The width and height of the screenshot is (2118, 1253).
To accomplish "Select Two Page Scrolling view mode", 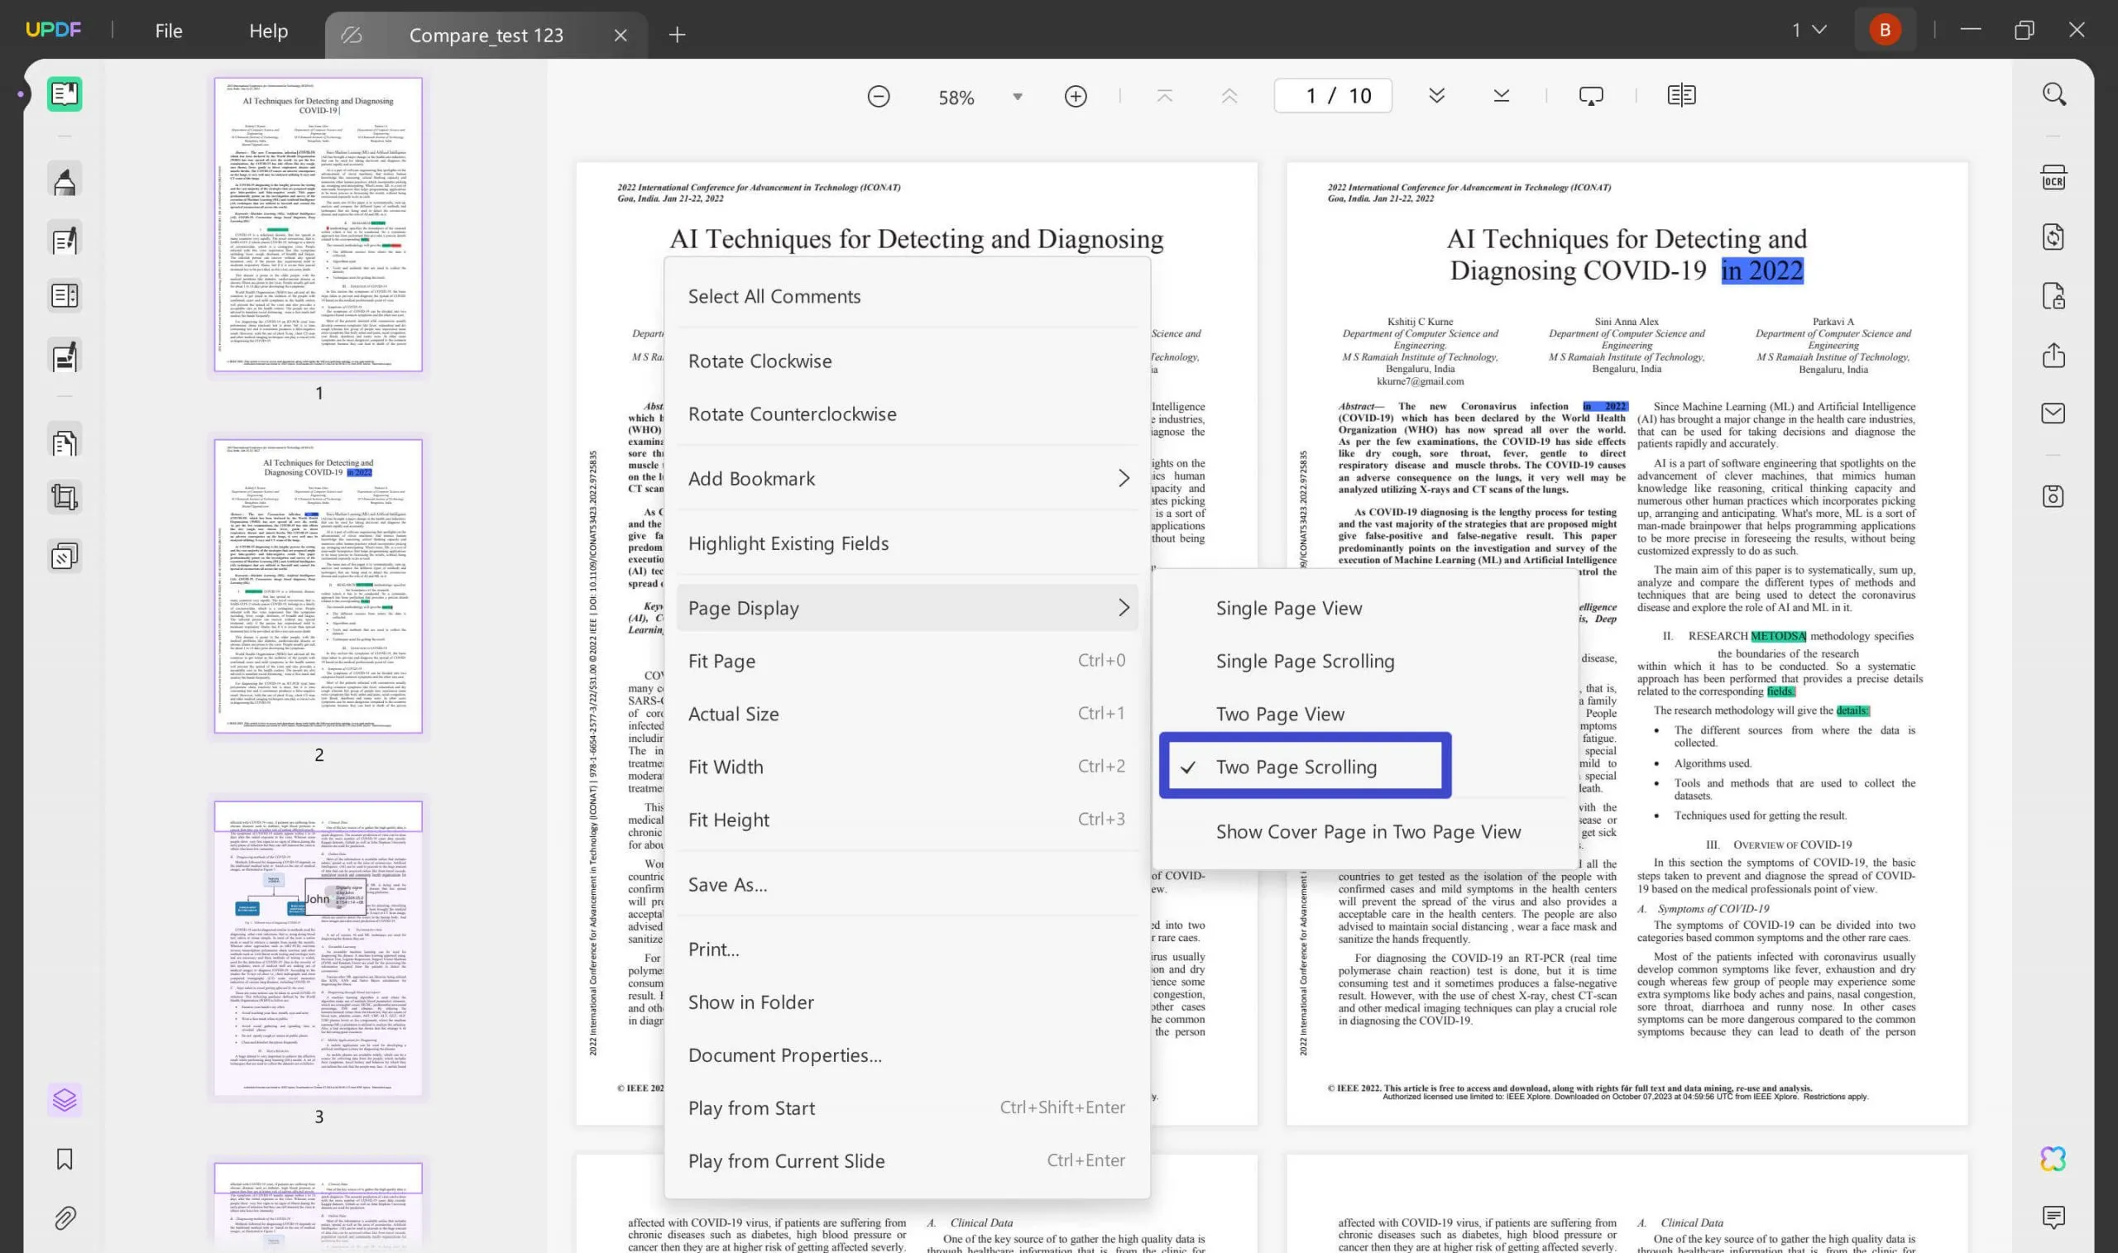I will pyautogui.click(x=1295, y=765).
